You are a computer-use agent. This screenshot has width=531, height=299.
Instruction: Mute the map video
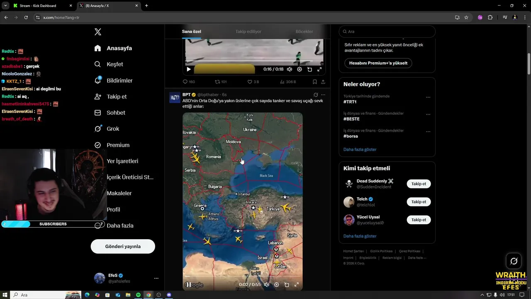tap(266, 284)
